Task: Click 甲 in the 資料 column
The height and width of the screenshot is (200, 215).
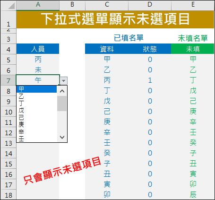Action: [x=107, y=60]
